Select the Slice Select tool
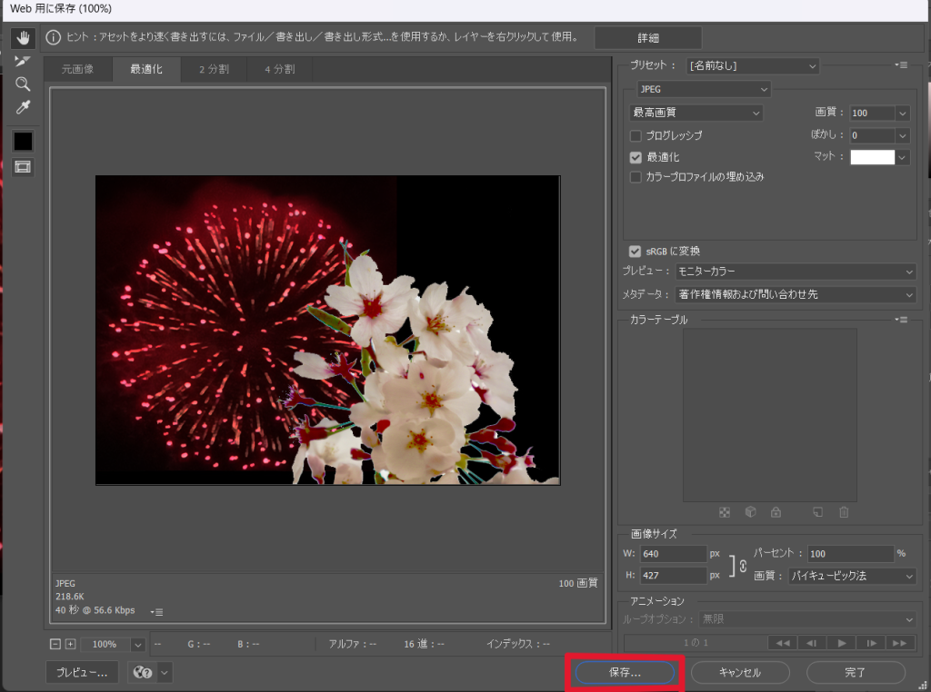The width and height of the screenshot is (931, 692). [23, 62]
